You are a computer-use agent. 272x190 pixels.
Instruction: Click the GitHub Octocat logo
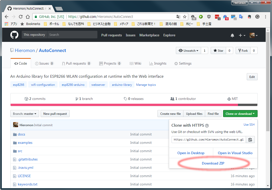click(x=14, y=35)
